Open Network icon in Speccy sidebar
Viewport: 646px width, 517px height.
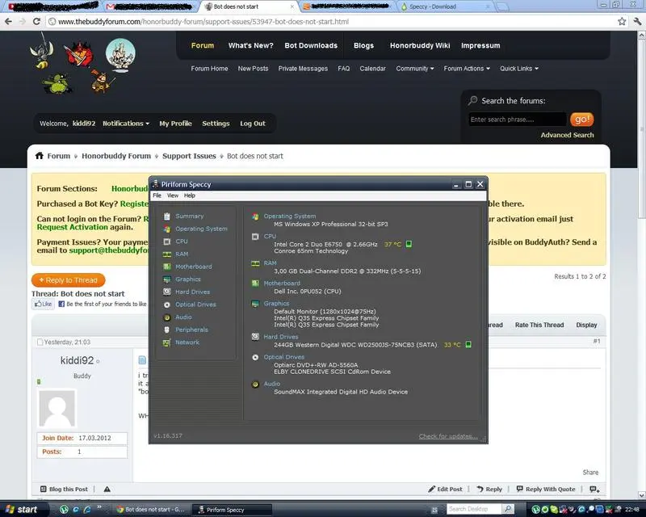point(167,343)
